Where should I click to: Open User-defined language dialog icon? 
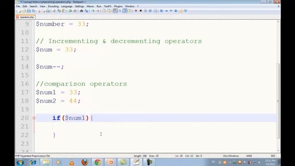[130, 11]
